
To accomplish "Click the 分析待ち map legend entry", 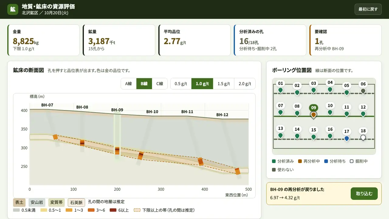I will click(335, 161).
